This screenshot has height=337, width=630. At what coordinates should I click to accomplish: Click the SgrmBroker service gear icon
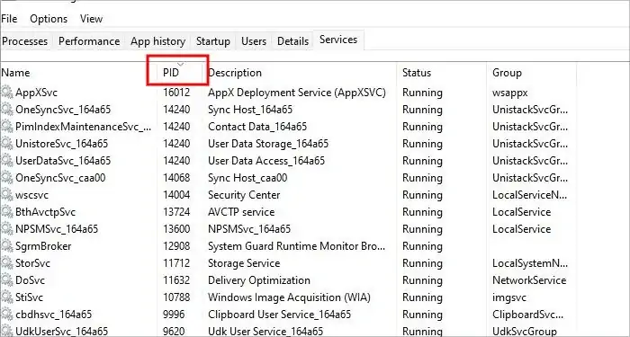7,246
